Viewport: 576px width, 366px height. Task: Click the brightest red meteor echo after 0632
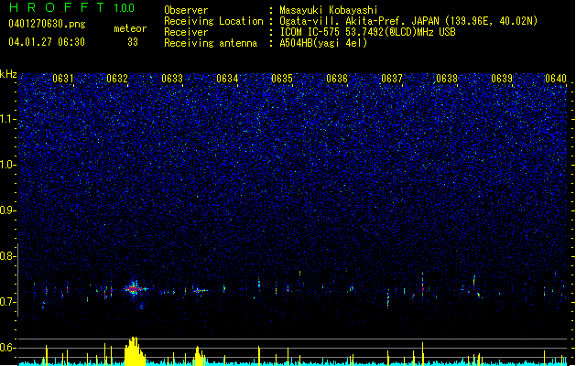[135, 289]
